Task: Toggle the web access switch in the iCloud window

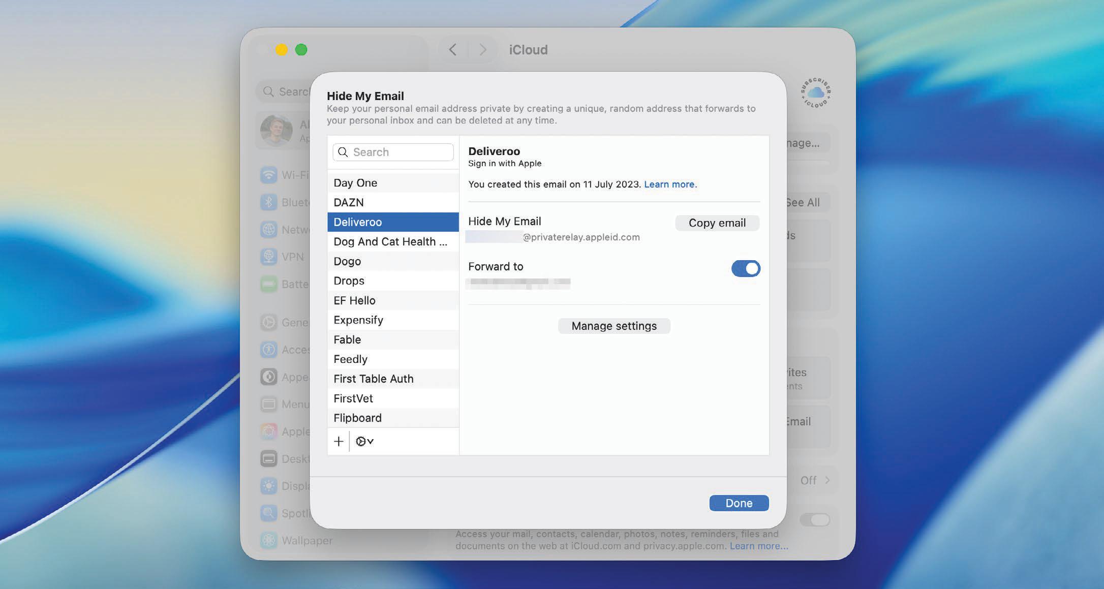Action: [x=815, y=519]
